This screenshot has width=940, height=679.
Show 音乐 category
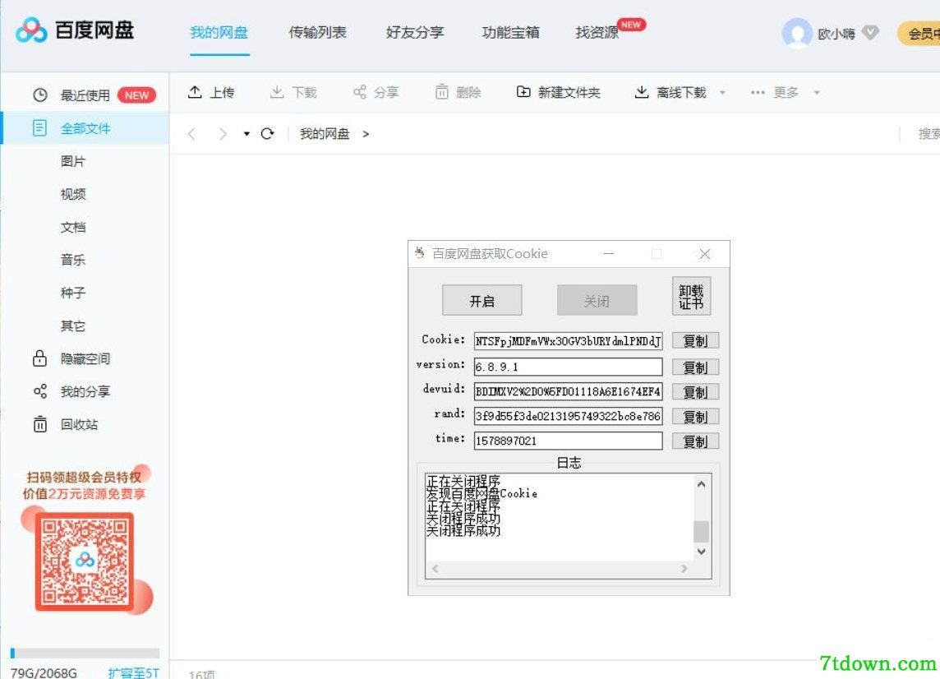(x=73, y=260)
